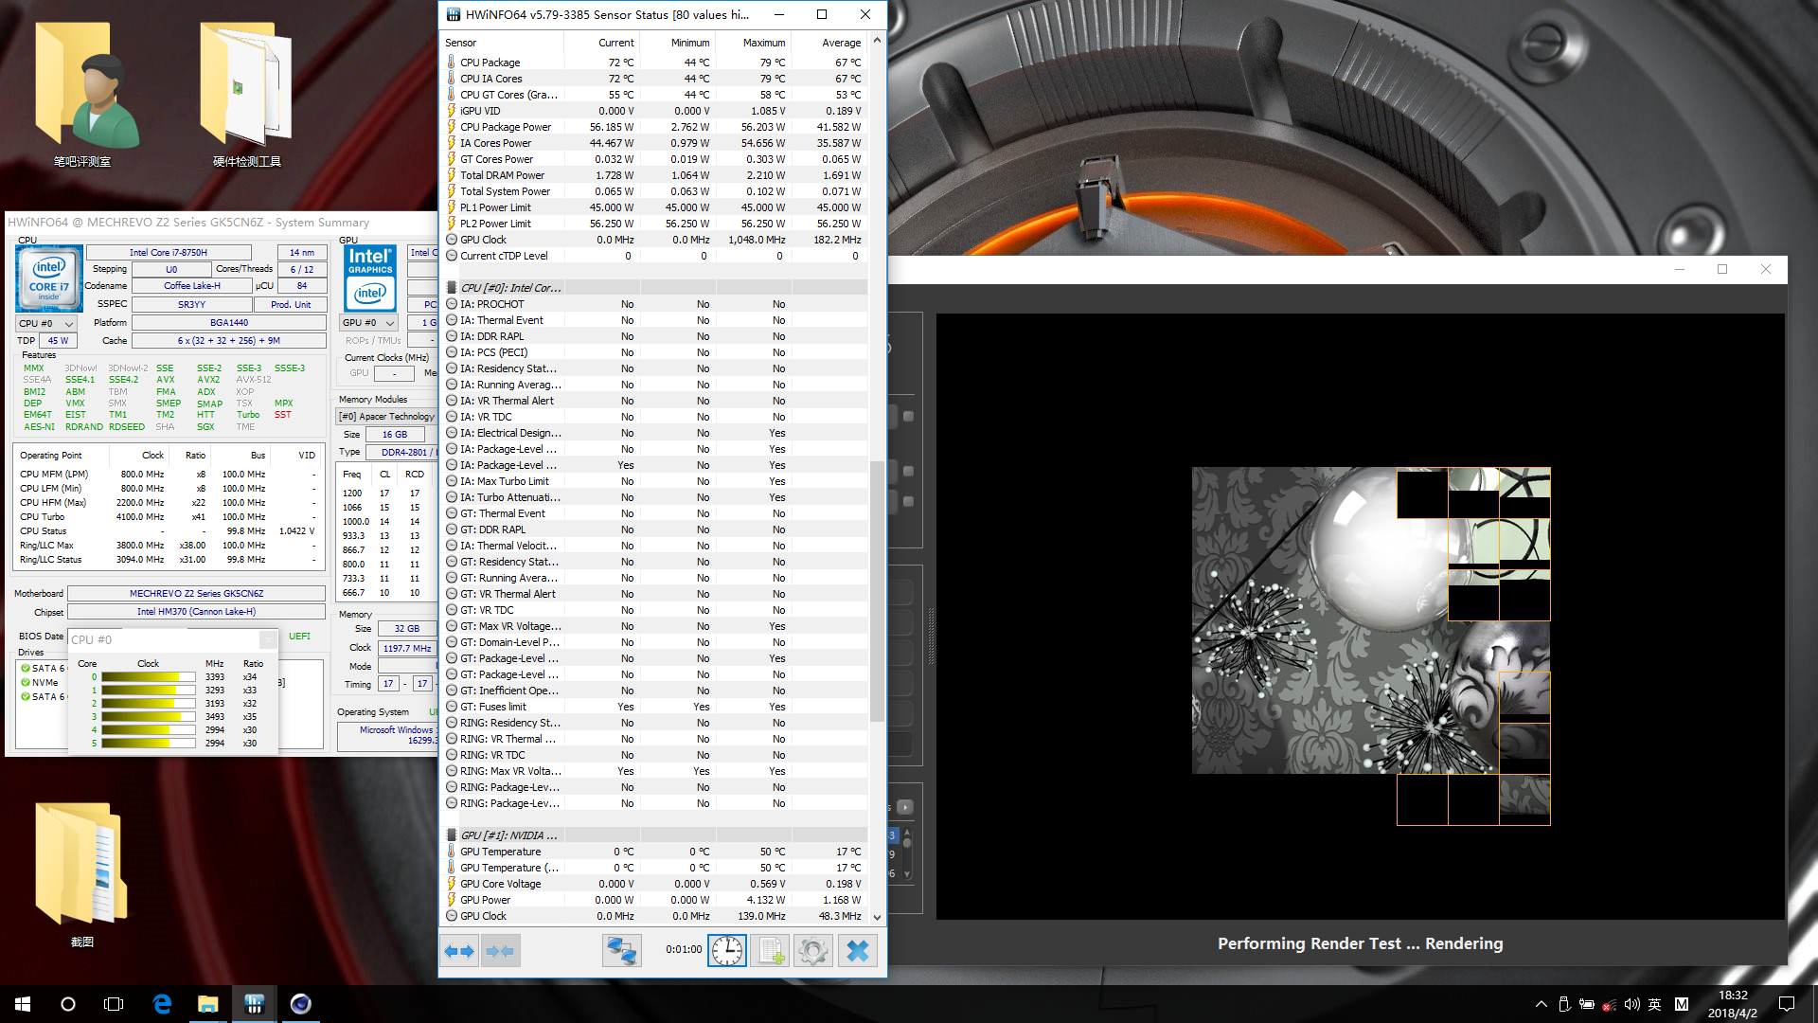Click the Windows Start button
The width and height of the screenshot is (1818, 1023).
pos(23,1004)
